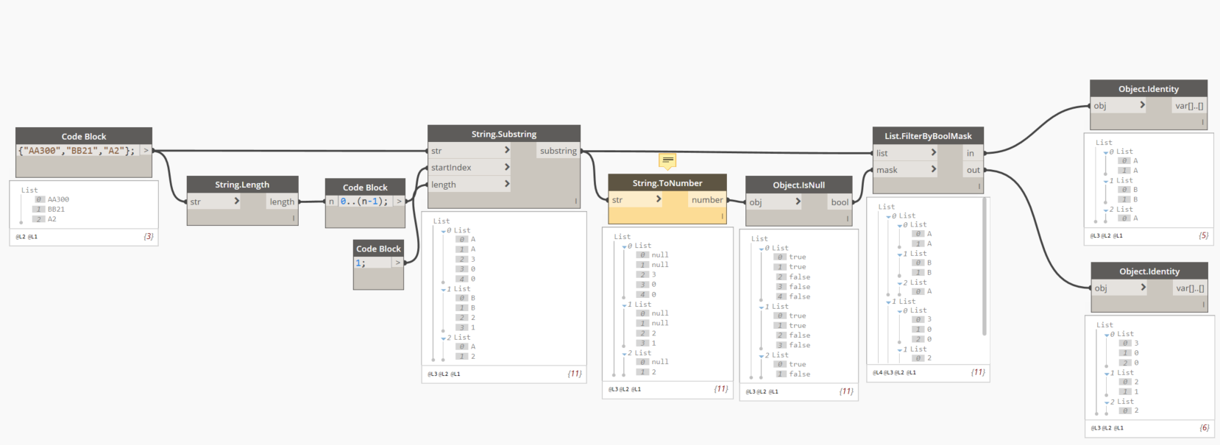The width and height of the screenshot is (1220, 445).
Task: Click the lacing indicator on List.FilterByBoolMask node
Action: pyautogui.click(x=979, y=187)
